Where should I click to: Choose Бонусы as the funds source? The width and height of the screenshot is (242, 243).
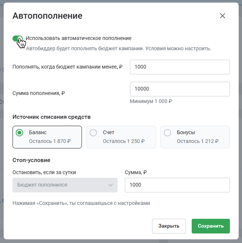195,137
